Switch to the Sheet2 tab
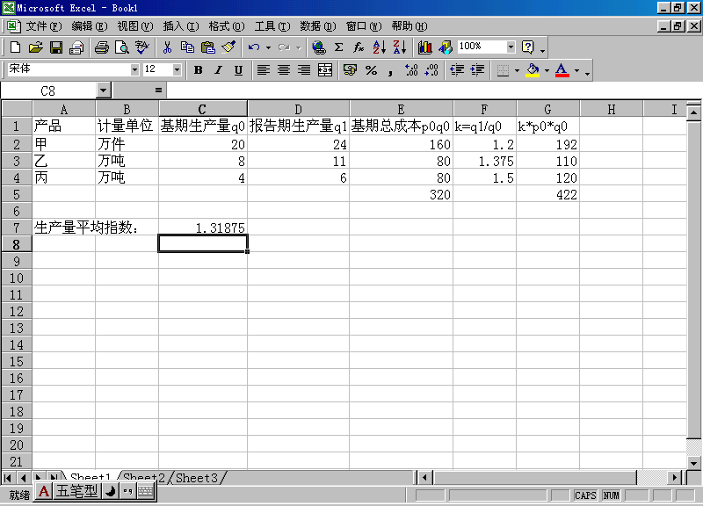This screenshot has height=506, width=703. tap(145, 478)
